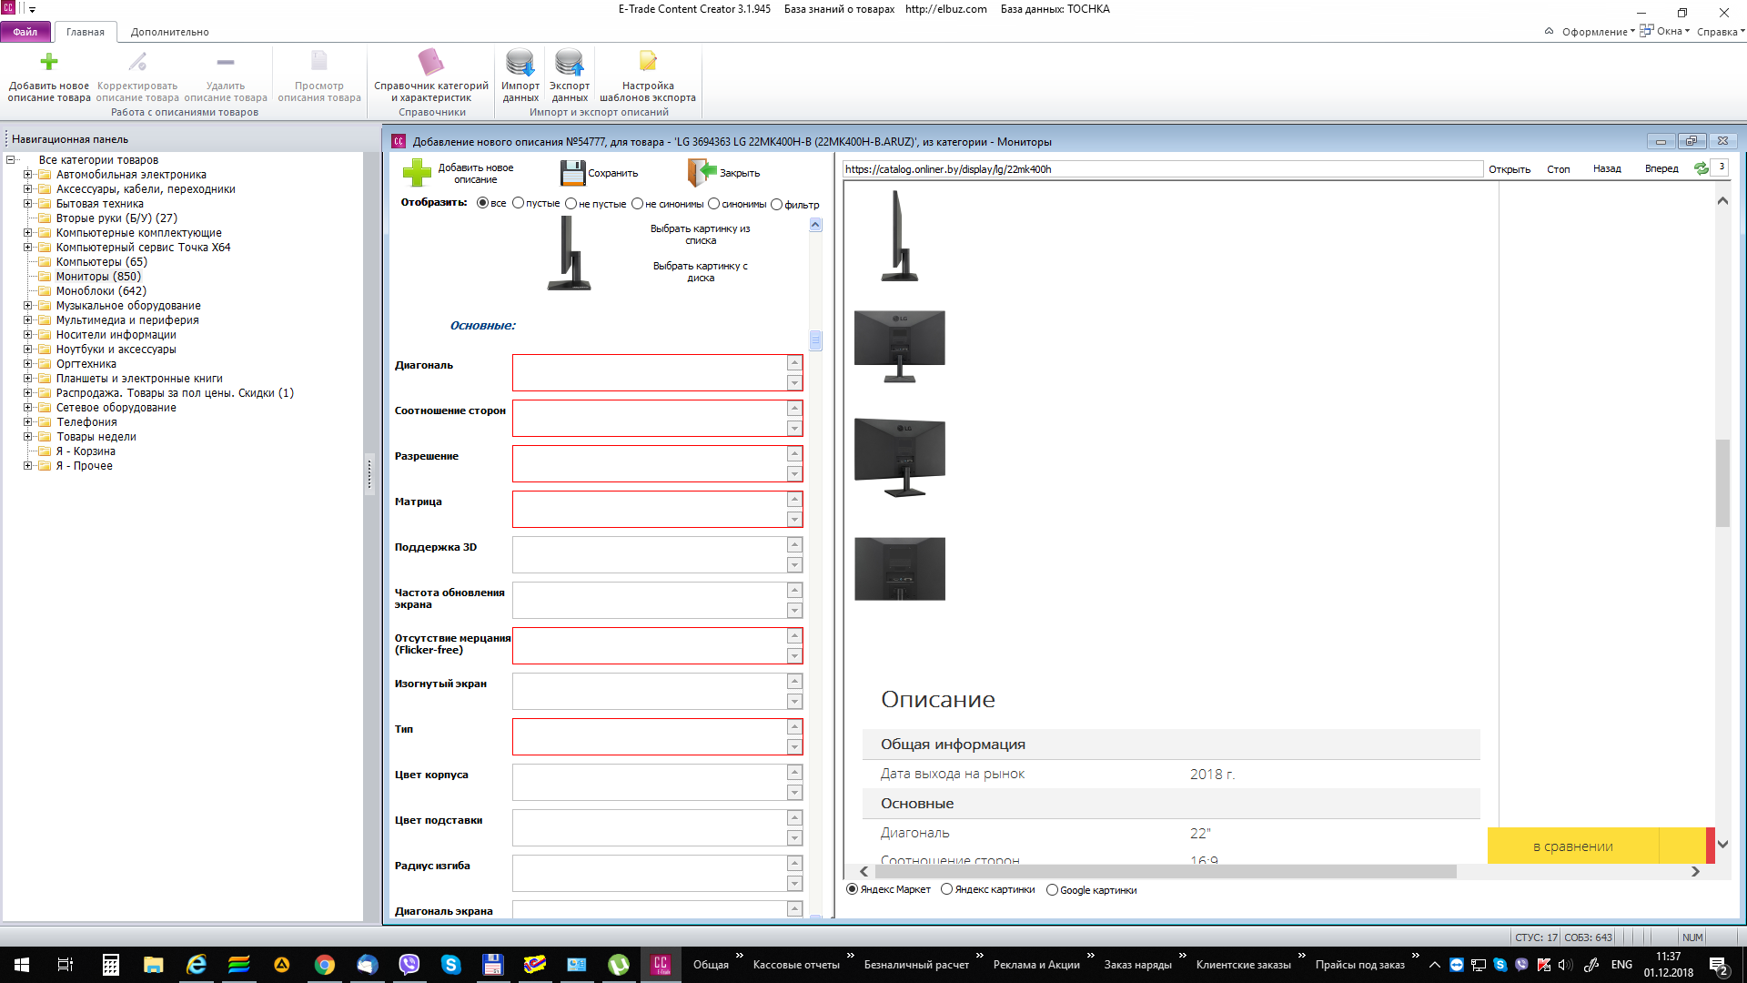Collapse the Все категории товаров root node
1747x983 pixels.
tap(11, 160)
